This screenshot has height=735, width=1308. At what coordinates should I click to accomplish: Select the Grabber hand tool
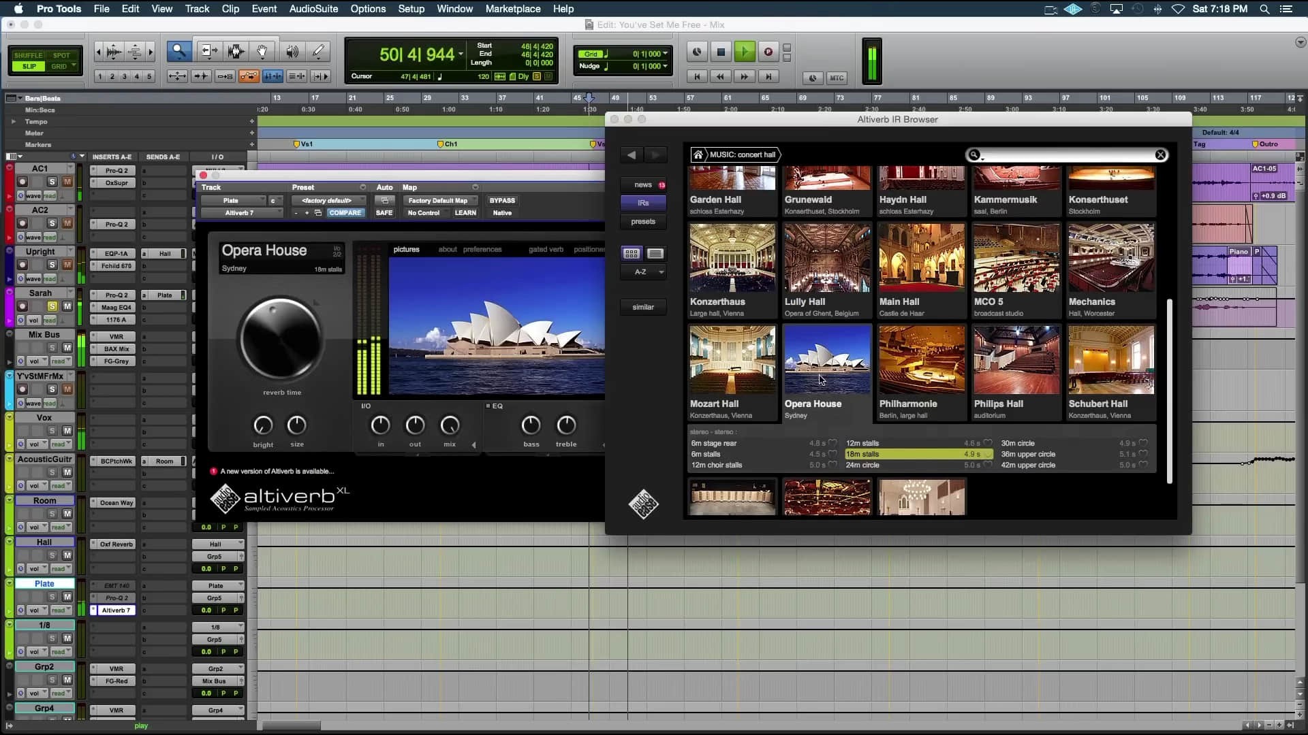tap(263, 51)
